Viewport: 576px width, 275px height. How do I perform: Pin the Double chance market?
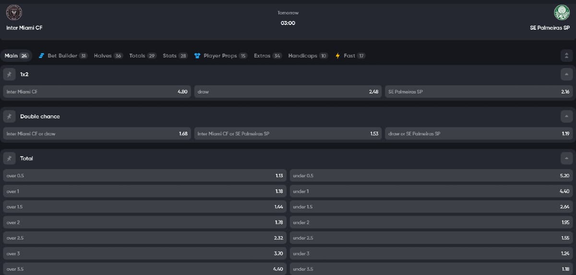pyautogui.click(x=9, y=116)
